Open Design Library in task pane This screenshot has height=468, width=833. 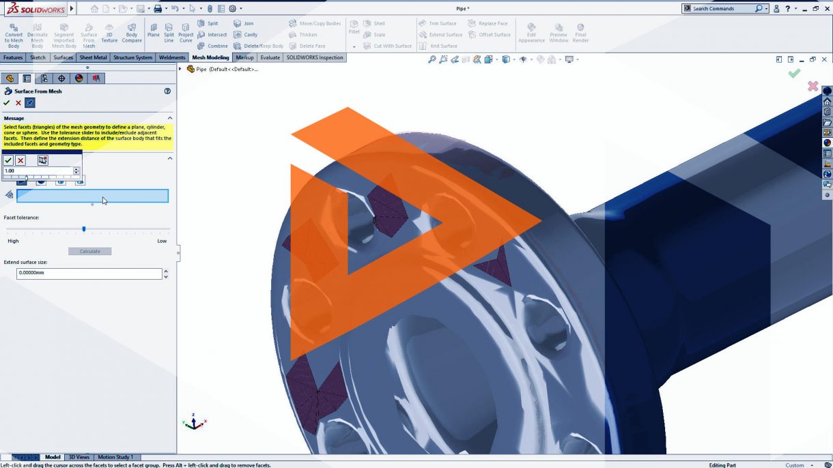pyautogui.click(x=828, y=112)
